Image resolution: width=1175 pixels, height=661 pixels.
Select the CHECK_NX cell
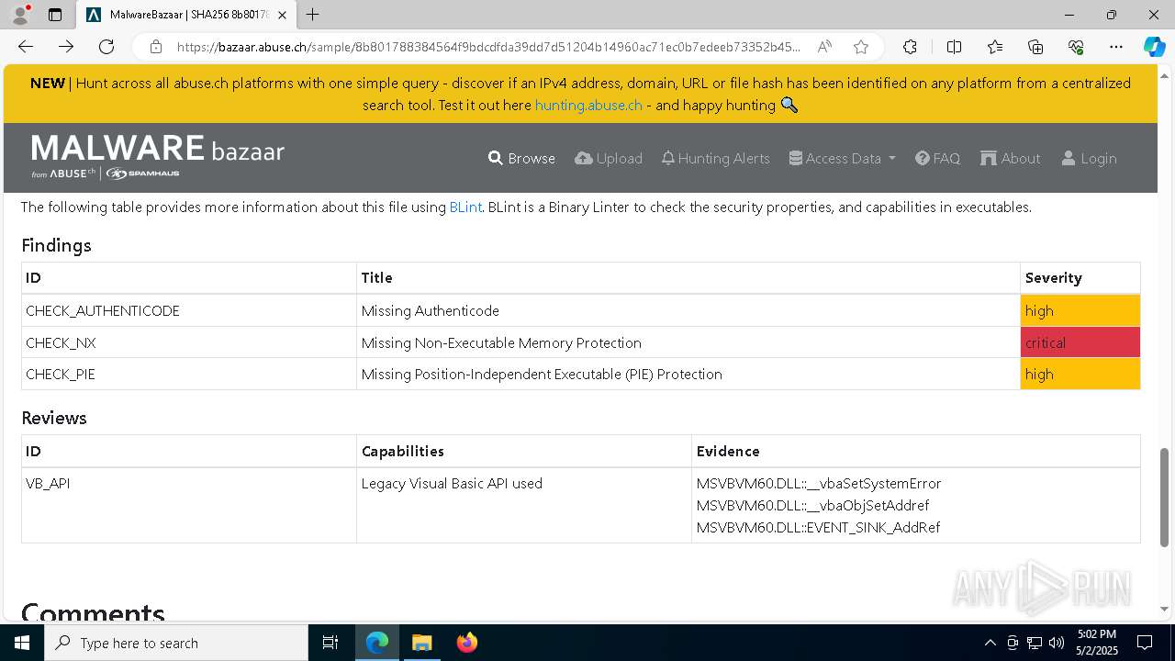click(189, 342)
